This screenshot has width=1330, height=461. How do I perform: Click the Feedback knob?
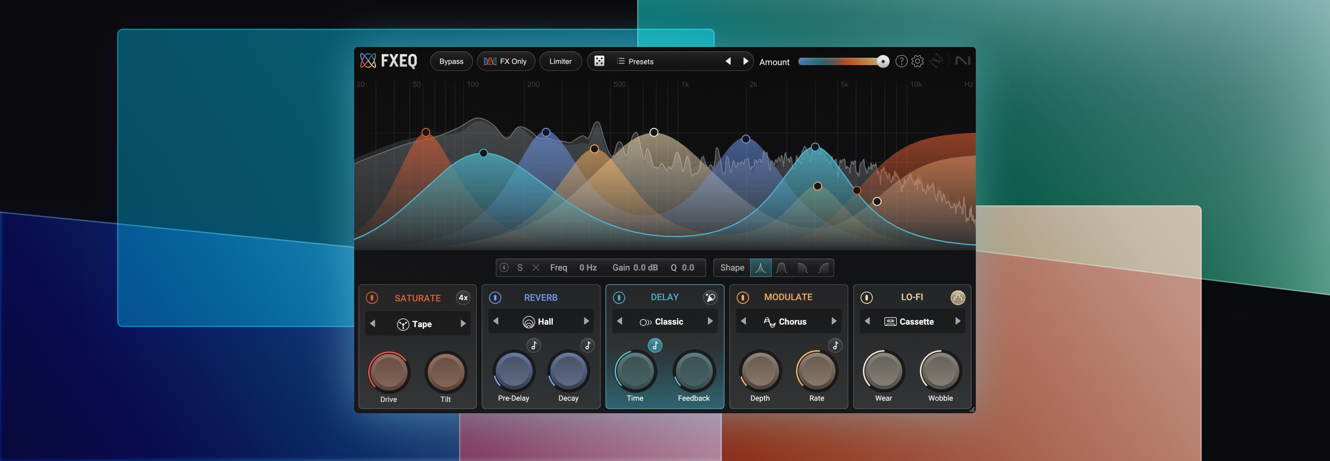(x=694, y=371)
